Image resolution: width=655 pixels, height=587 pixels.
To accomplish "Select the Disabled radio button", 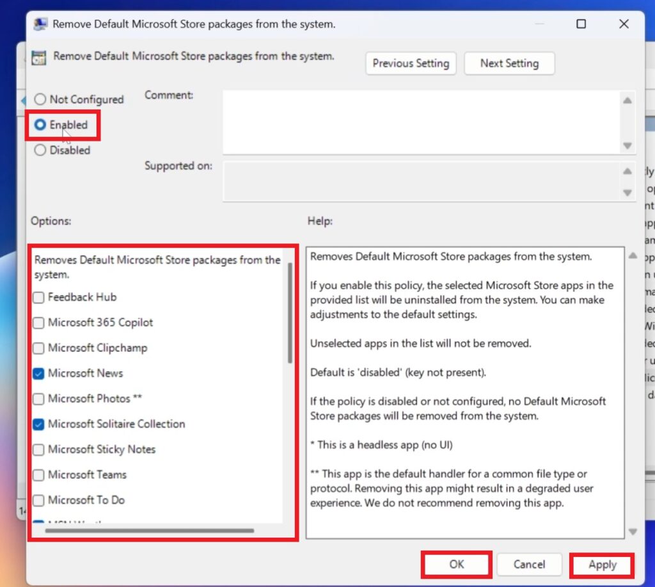I will [x=40, y=150].
